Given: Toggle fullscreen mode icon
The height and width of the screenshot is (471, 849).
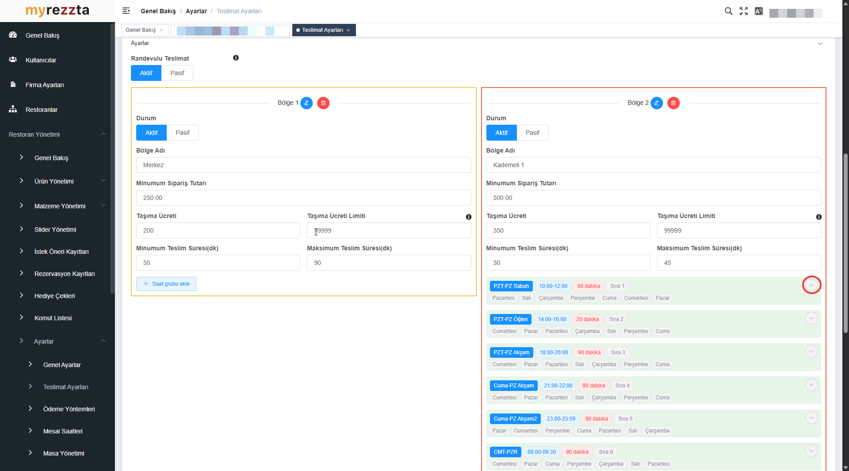Looking at the screenshot, I should pos(744,11).
